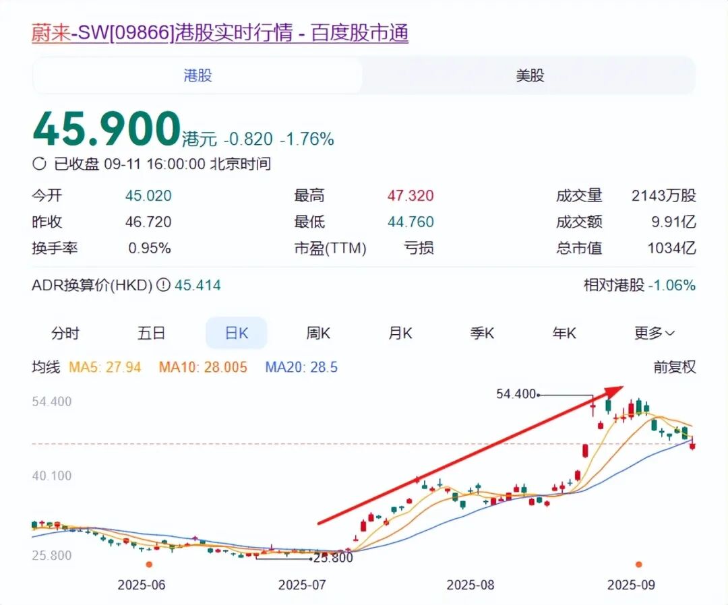Click the 2025-08 date label on chart axis
The image size is (728, 605).
[x=471, y=585]
